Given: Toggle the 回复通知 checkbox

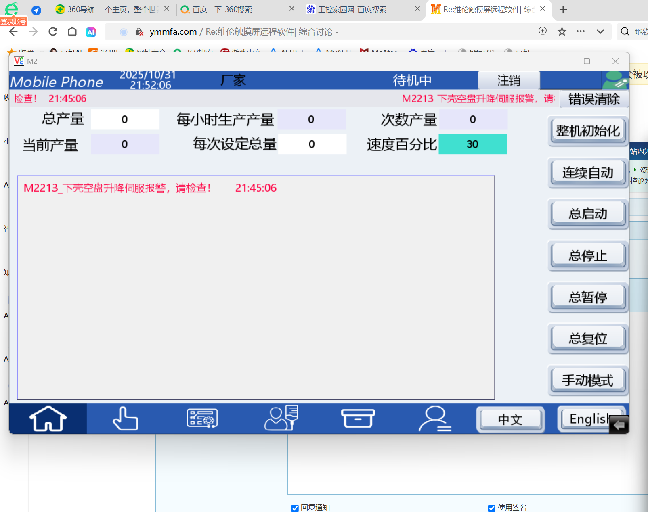Looking at the screenshot, I should click(x=295, y=508).
